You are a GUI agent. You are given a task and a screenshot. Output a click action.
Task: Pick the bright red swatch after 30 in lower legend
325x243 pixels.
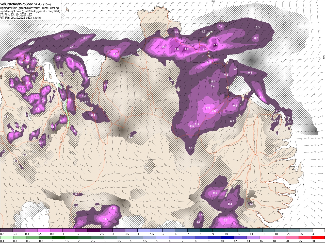[318, 237]
